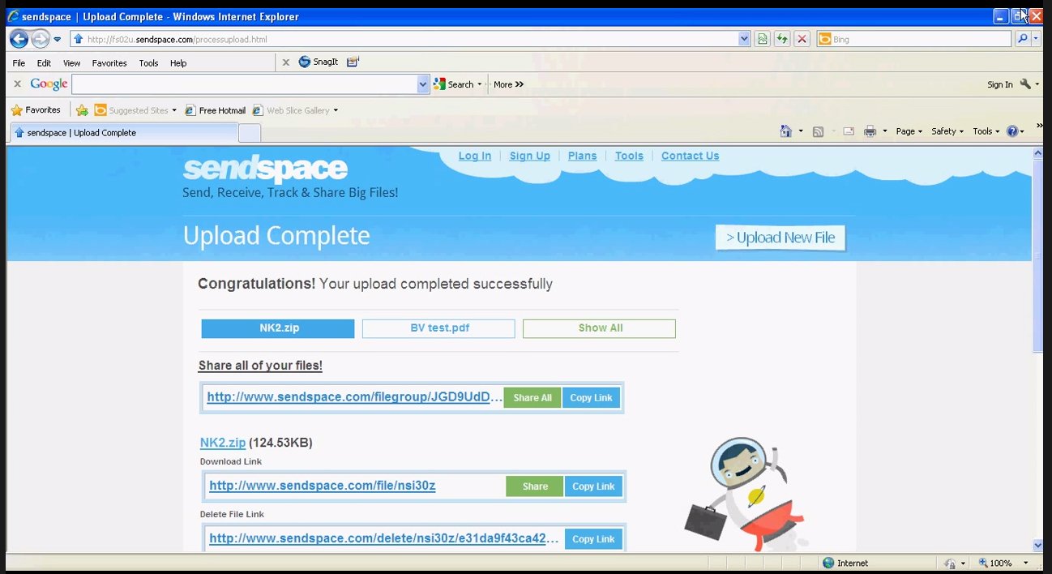Click the Print icon
1052x574 pixels.
coord(871,131)
